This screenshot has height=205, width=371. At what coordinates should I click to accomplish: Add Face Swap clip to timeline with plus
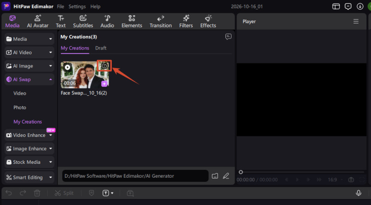pos(104,84)
